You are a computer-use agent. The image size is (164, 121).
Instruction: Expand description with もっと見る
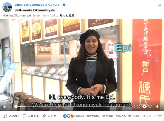67,15
